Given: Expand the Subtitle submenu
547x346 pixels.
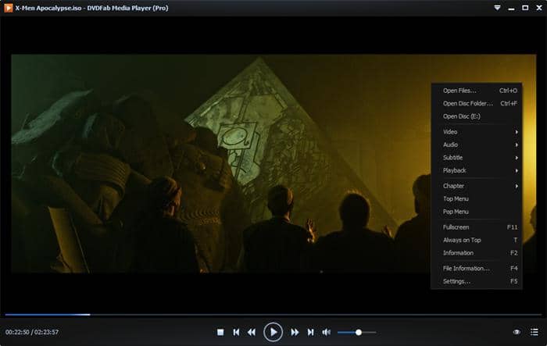Looking at the screenshot, I should 477,158.
